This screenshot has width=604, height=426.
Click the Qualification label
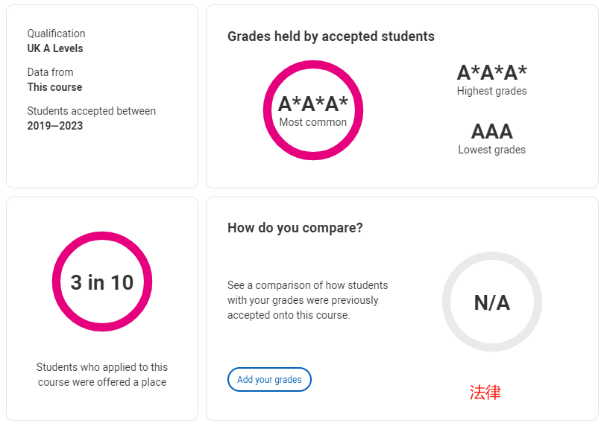point(56,34)
